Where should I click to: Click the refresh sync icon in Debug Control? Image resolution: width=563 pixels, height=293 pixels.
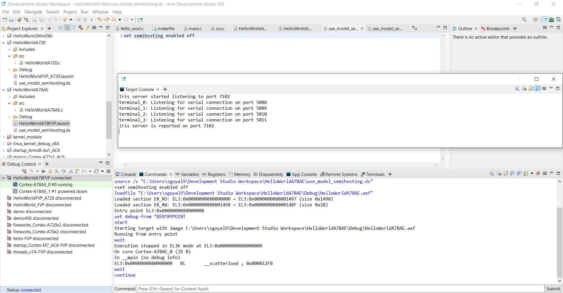pyautogui.click(x=96, y=171)
